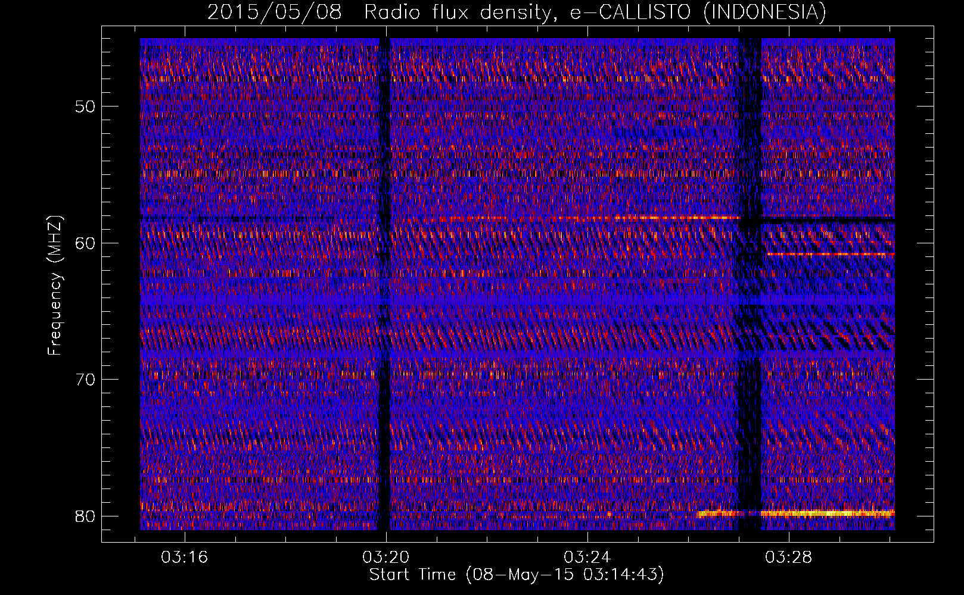
Task: Click the short orange line near 61 MHz
Action: [831, 254]
